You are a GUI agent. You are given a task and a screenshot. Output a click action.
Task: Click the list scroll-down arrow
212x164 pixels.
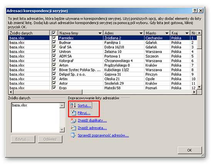[x=199, y=87]
